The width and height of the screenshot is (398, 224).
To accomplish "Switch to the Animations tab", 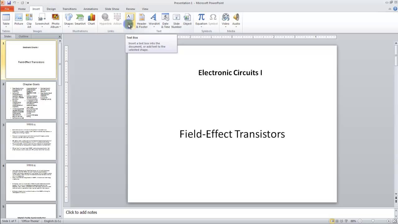I will [x=90, y=9].
